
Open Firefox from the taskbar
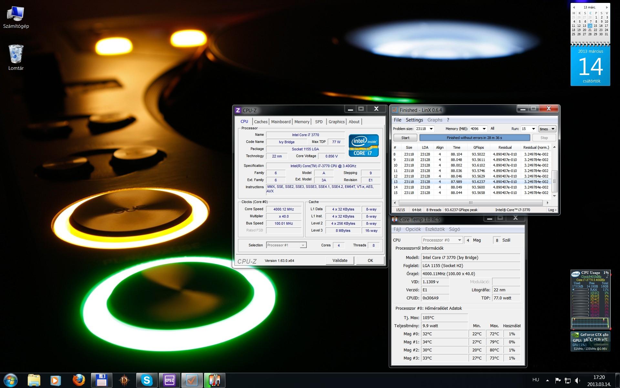pyautogui.click(x=78, y=380)
